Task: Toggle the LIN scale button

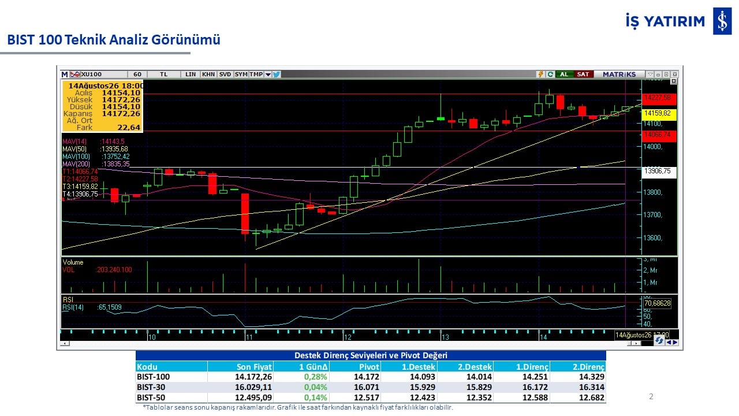Action: click(191, 75)
